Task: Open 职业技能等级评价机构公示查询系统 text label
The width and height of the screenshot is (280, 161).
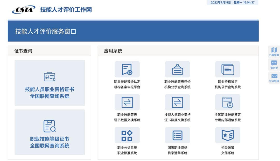Action: (x=178, y=84)
